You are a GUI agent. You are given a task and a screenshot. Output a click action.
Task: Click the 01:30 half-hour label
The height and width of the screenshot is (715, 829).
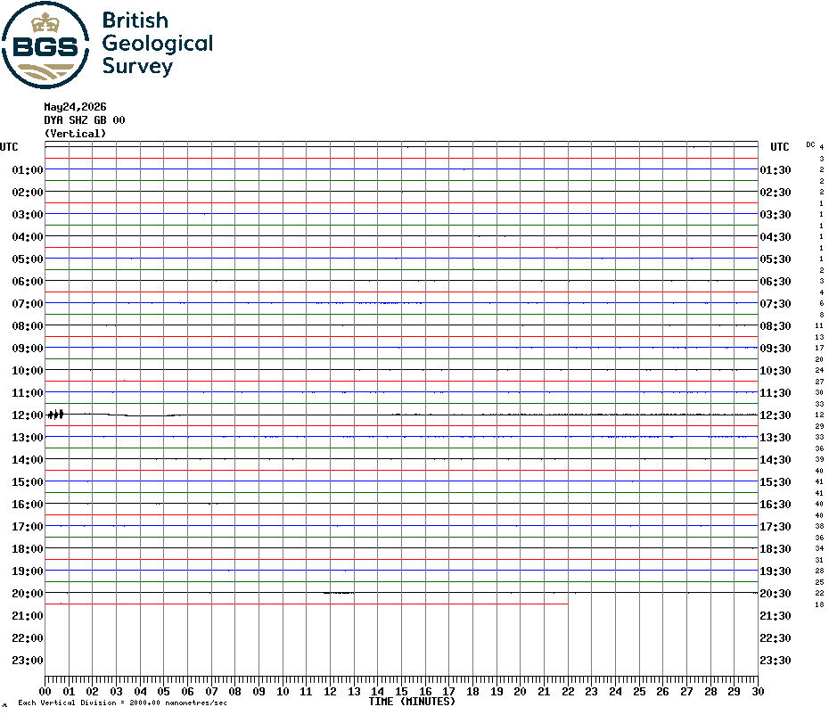[776, 169]
